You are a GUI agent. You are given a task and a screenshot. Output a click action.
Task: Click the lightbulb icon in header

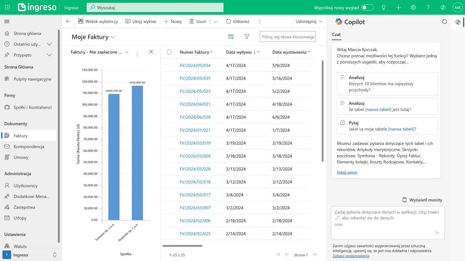[383, 7]
